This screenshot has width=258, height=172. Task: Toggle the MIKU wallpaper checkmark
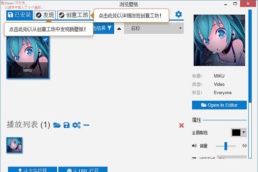[x=45, y=40]
